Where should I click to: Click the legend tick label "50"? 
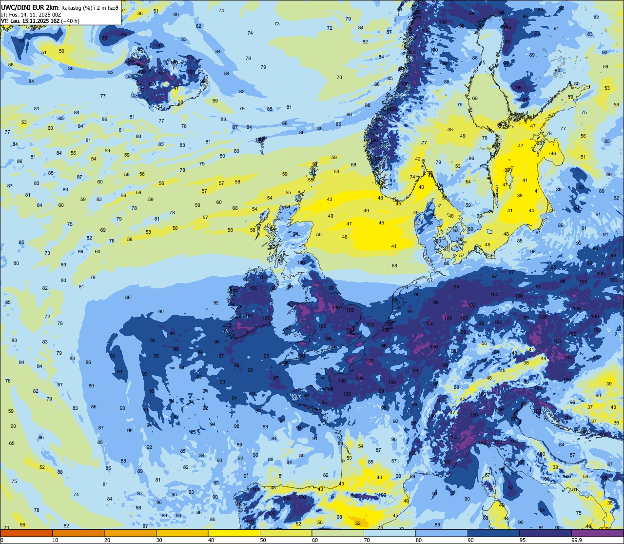263,540
